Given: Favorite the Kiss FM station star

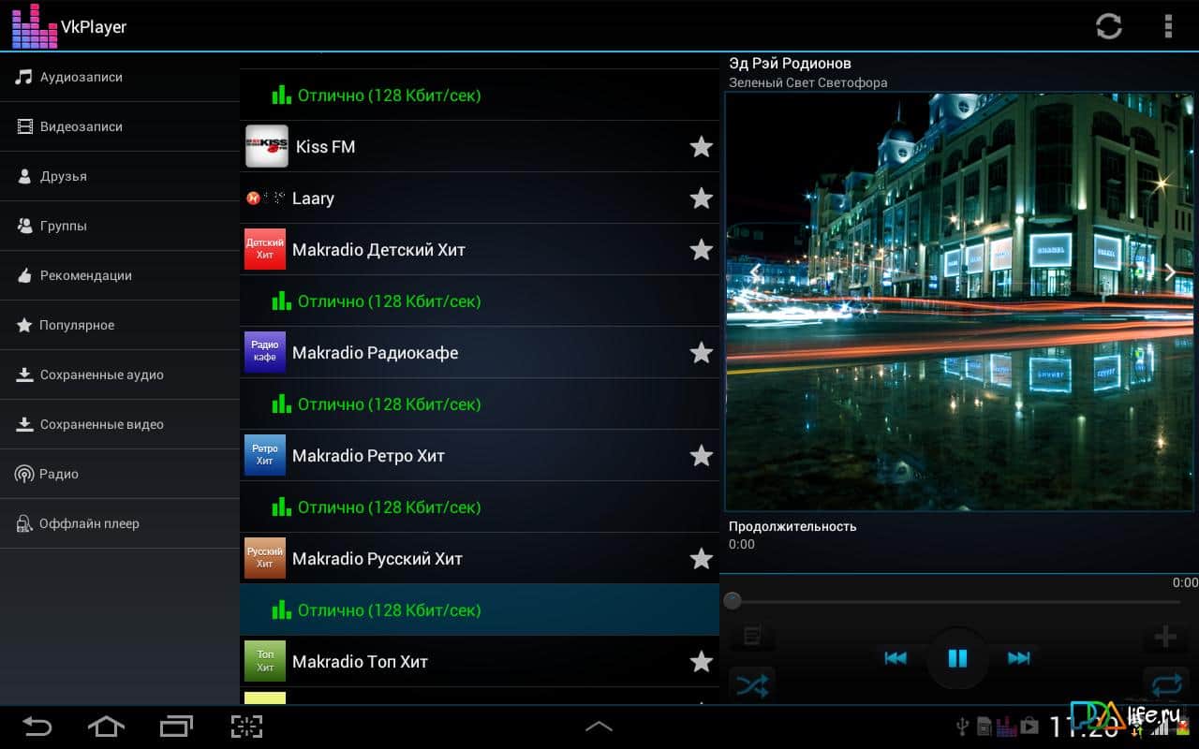Looking at the screenshot, I should pos(701,147).
